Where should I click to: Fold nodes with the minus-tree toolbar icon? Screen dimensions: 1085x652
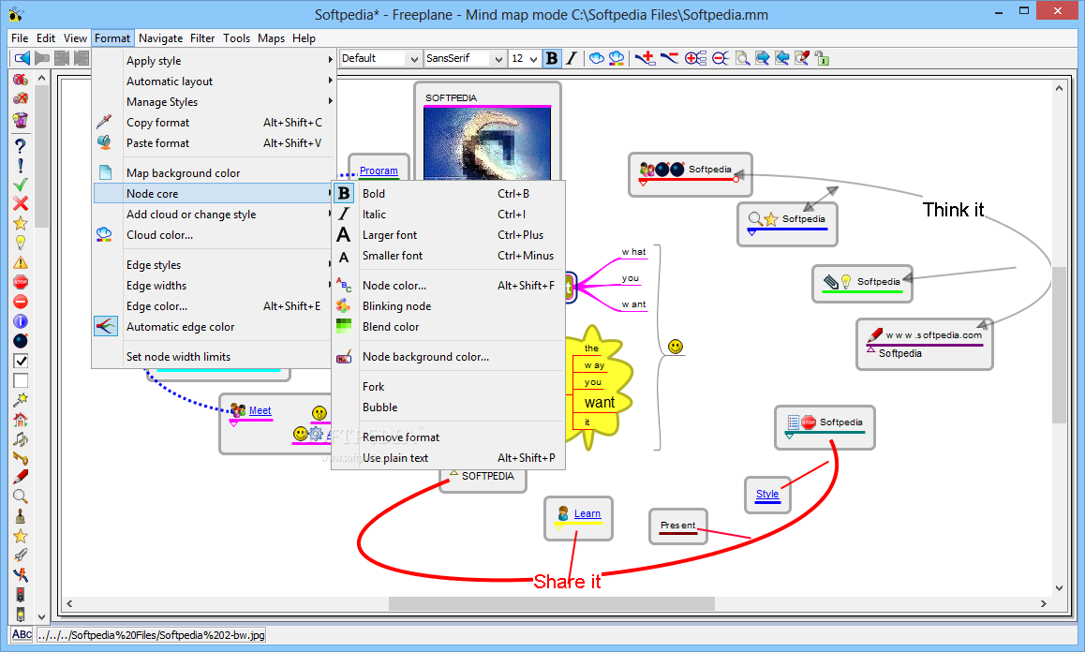coord(721,58)
